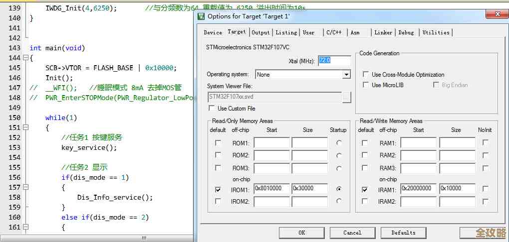
Task: Click the Keil icon in the dialog title bar
Action: coord(201,16)
